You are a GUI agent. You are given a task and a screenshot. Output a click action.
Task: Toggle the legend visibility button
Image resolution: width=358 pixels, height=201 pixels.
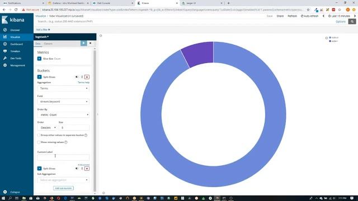coord(327,38)
